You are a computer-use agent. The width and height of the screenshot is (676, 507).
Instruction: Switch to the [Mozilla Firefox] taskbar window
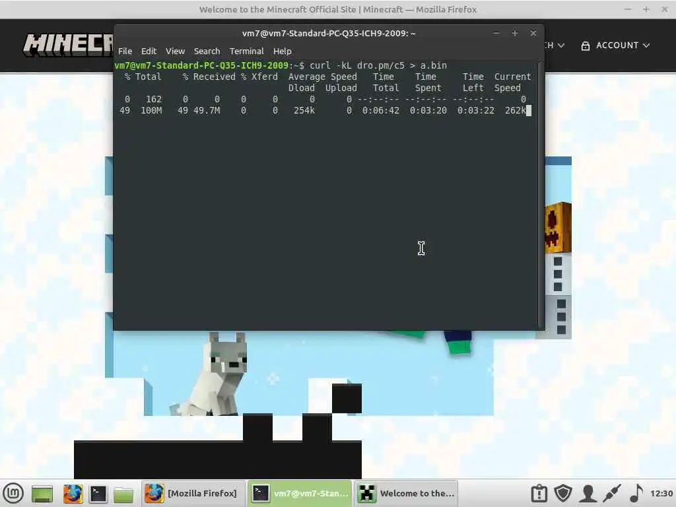193,493
